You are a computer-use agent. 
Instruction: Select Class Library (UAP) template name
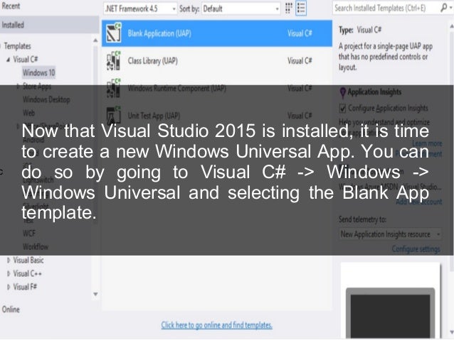click(x=152, y=60)
